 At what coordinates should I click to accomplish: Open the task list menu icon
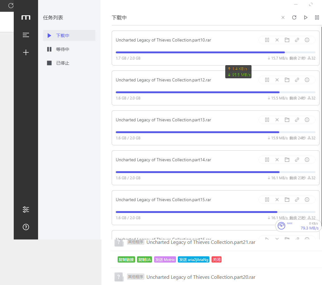pos(26,35)
